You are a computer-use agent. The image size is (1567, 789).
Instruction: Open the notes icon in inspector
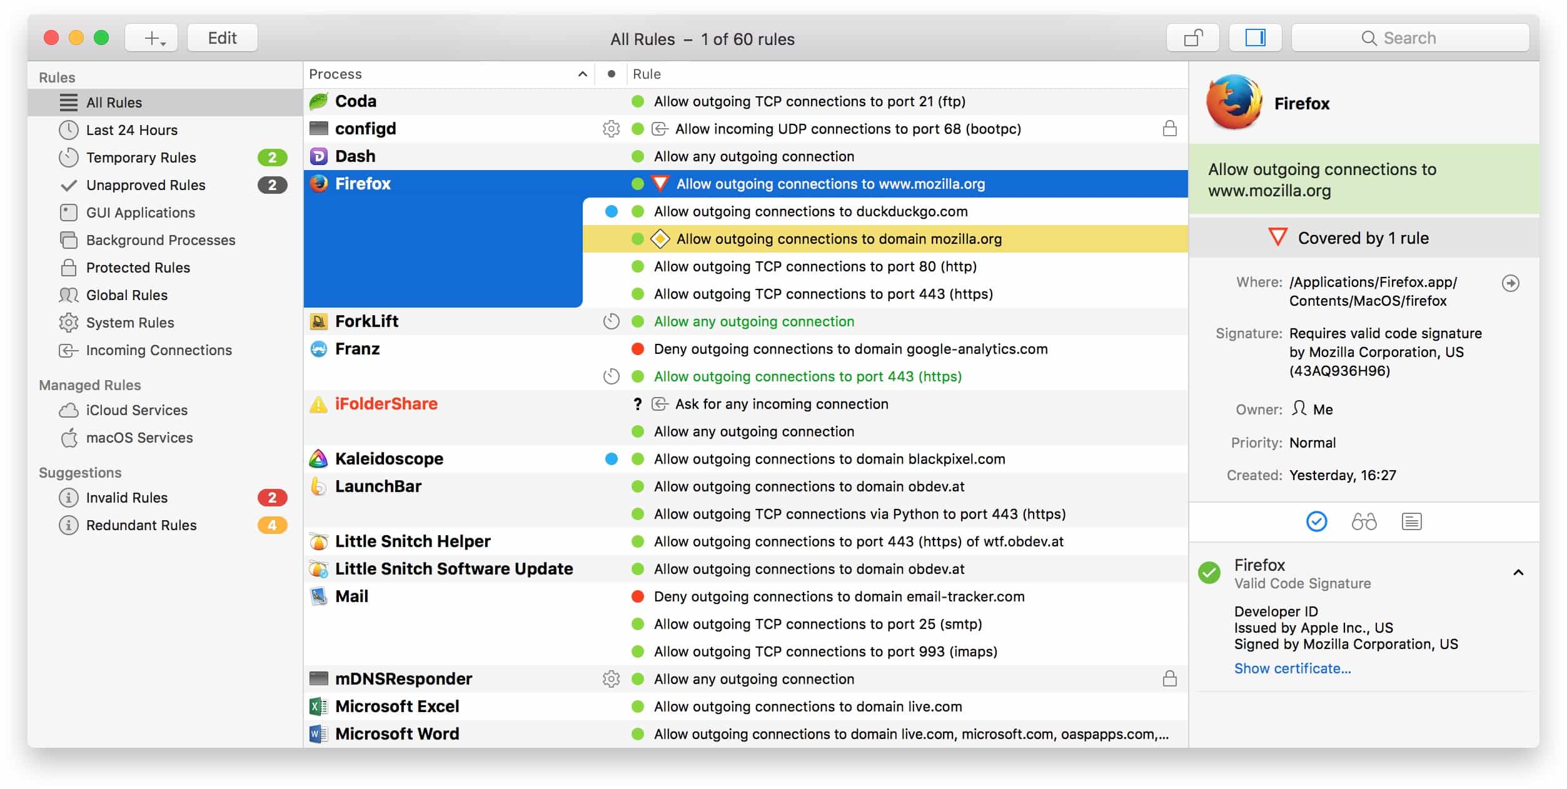coord(1411,521)
